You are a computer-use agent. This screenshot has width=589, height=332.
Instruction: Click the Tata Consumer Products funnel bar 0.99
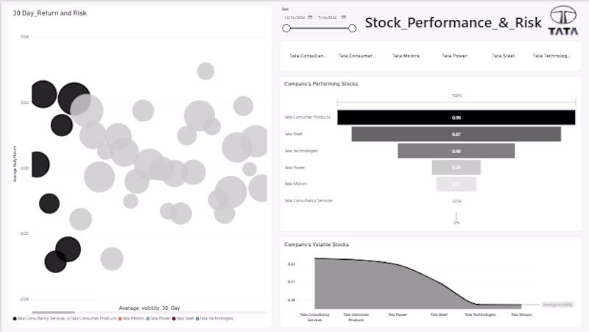click(456, 118)
